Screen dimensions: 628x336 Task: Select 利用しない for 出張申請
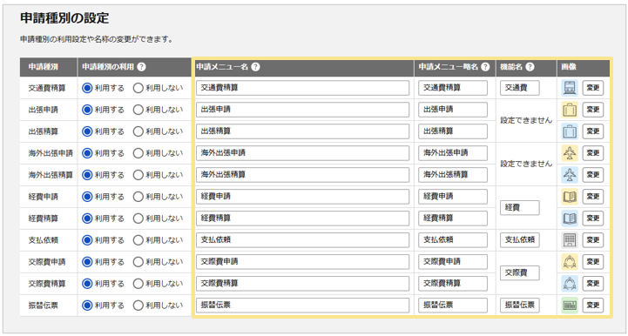pos(138,110)
